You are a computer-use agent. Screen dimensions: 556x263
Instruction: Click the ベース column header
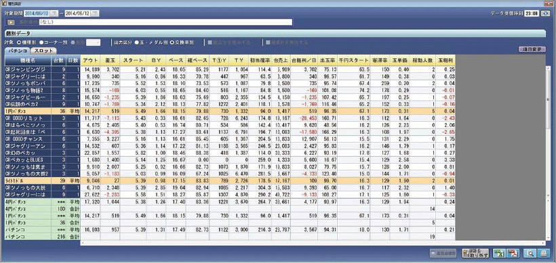[176, 60]
